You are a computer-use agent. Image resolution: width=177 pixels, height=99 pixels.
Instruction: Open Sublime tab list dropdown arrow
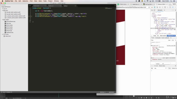tap(115, 6)
